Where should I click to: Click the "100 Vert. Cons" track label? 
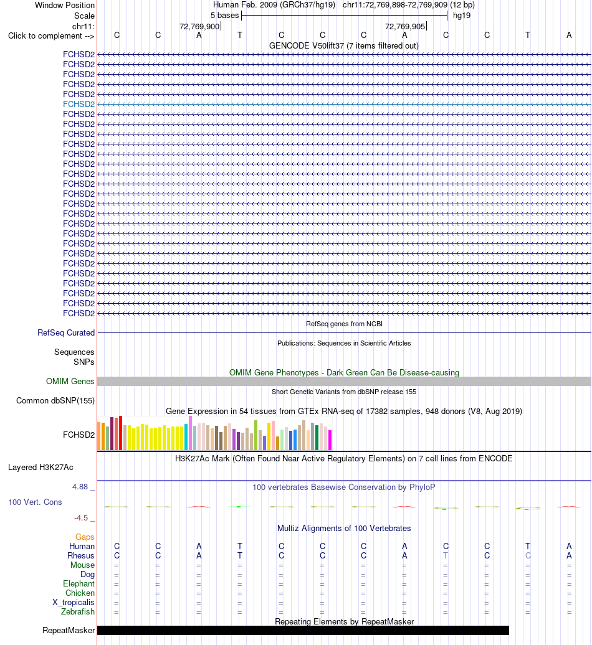pyautogui.click(x=35, y=502)
